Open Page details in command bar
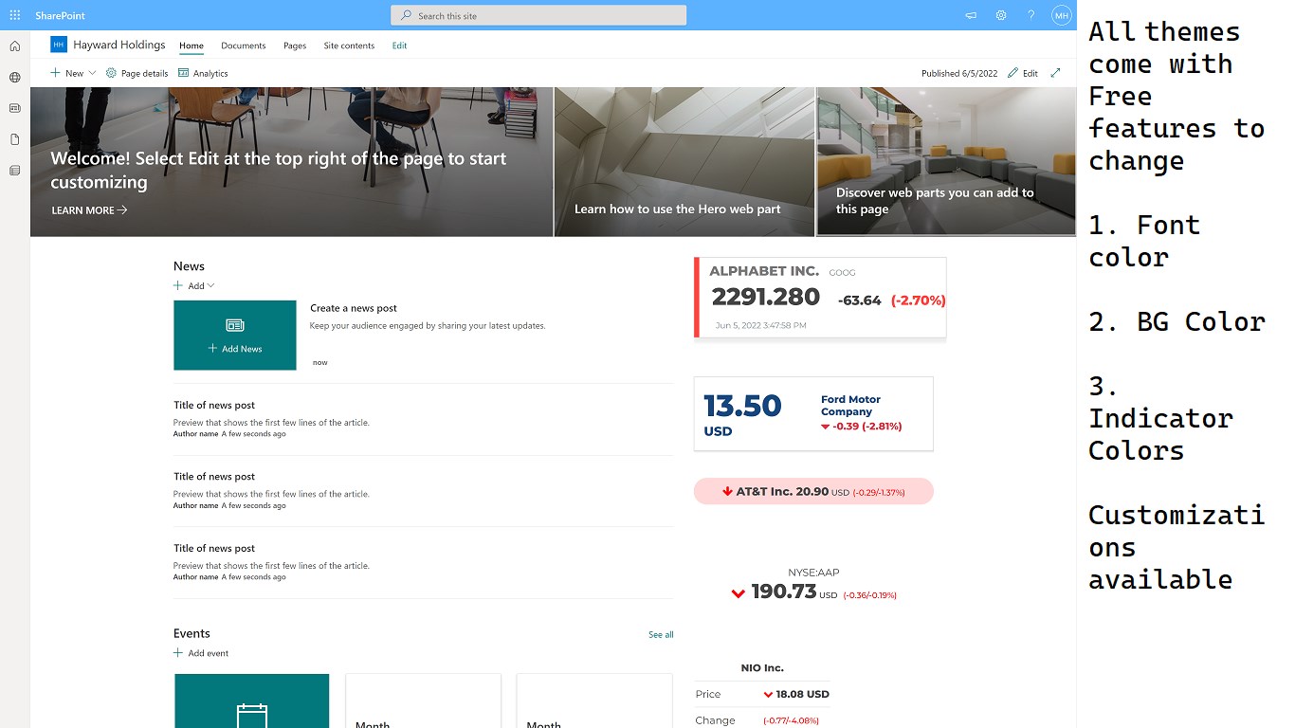Viewport: 1295px width, 728px height. click(137, 73)
